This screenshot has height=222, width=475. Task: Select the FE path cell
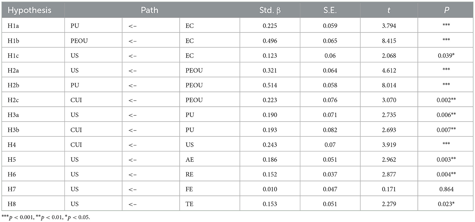[210, 189]
